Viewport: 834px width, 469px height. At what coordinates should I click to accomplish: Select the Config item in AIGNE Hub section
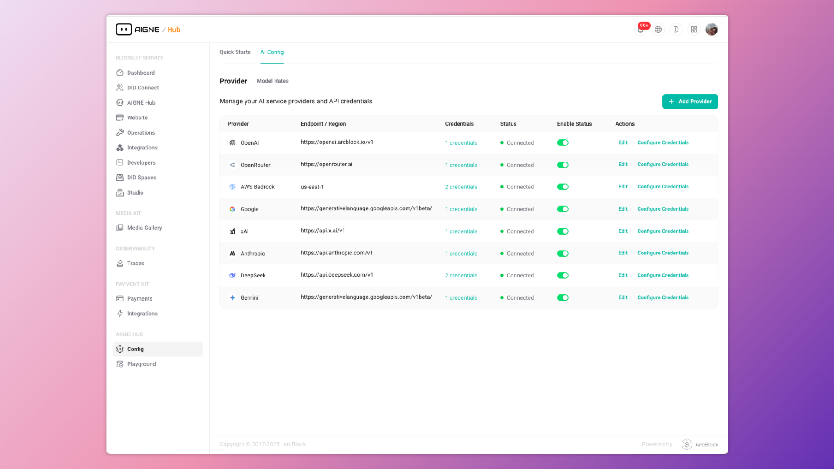(x=135, y=349)
